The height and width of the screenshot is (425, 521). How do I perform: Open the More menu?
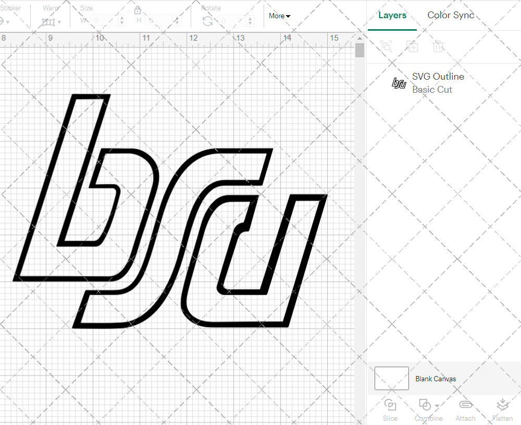pyautogui.click(x=279, y=16)
